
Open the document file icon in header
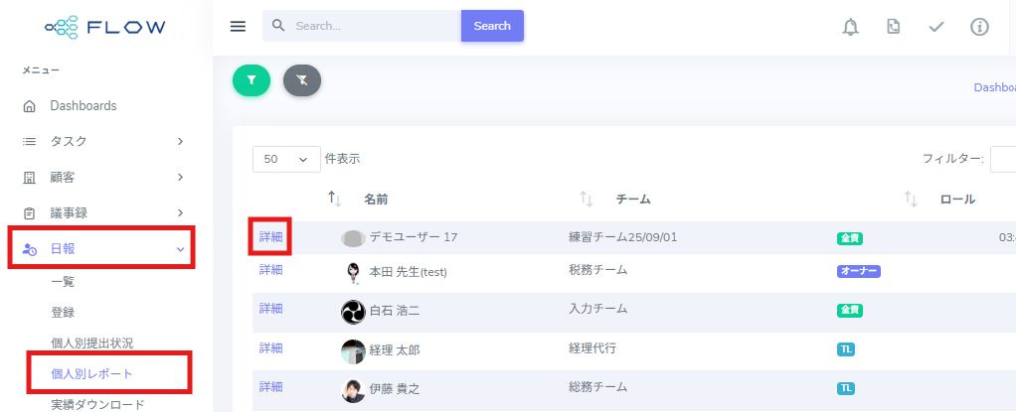click(894, 27)
